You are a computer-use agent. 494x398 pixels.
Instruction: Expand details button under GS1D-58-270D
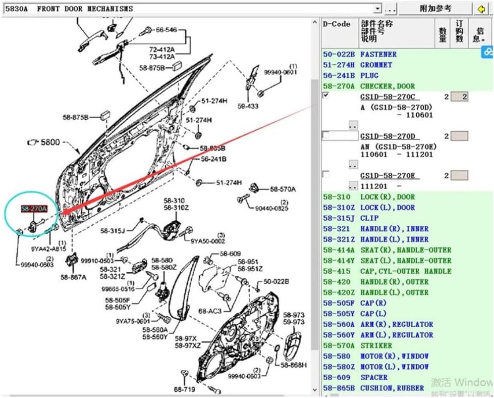click(x=353, y=163)
